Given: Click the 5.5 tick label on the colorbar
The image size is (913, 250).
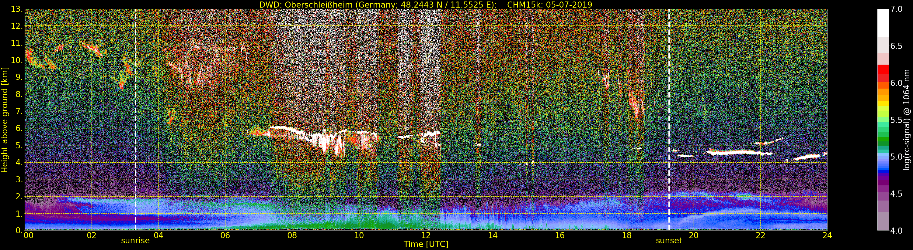Looking at the screenshot, I should click(x=896, y=120).
